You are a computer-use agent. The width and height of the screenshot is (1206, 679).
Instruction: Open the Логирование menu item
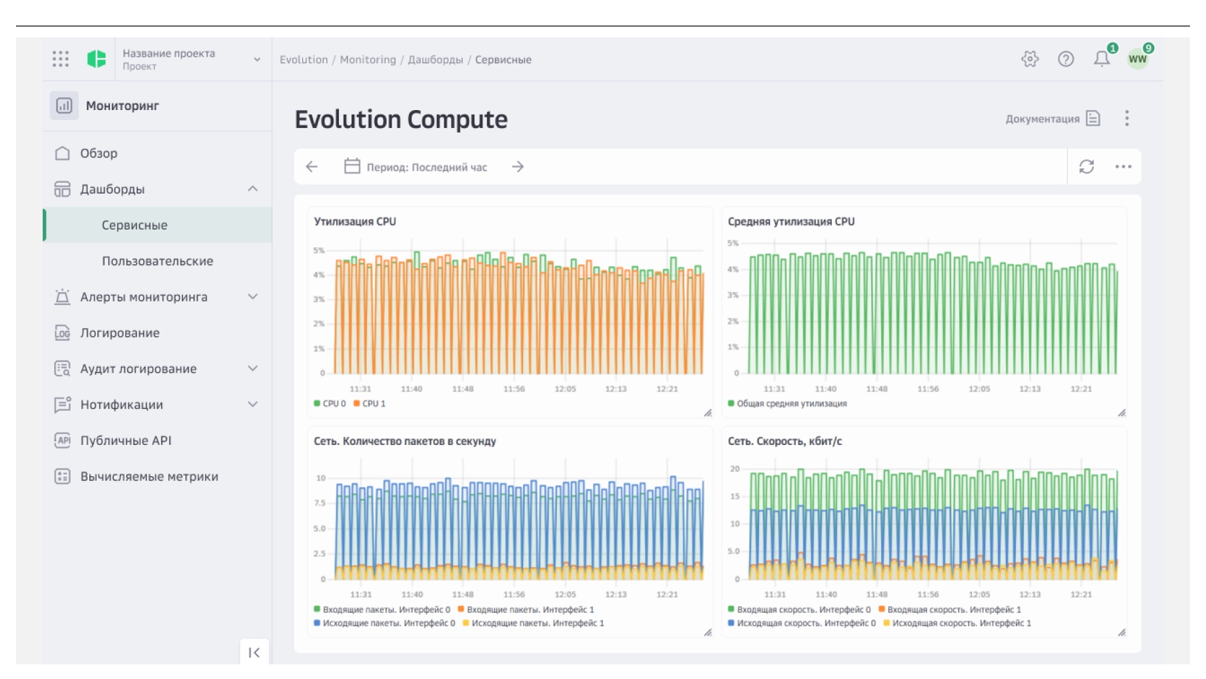coord(157,333)
